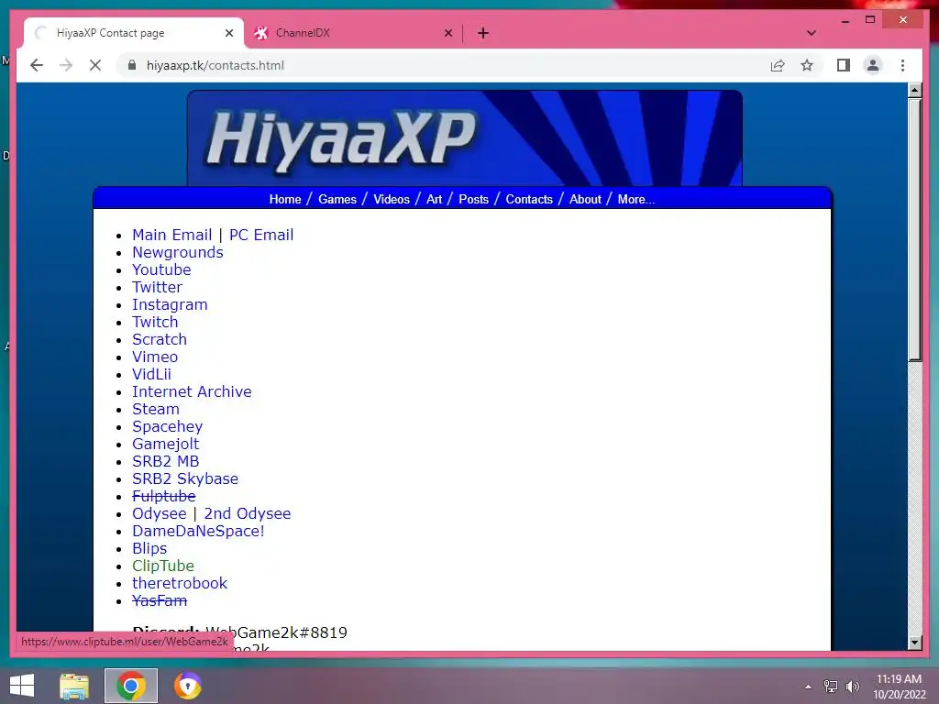Select the HiyaaXP Contact page tab
Screen dimensions: 939x704
coord(134,33)
